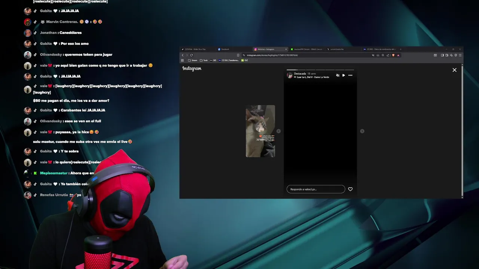
Task: Open the story's three-dot options menu
Action: click(350, 75)
